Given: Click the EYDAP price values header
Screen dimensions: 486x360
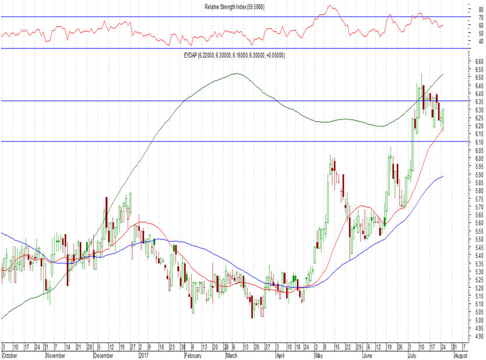Looking at the screenshot, I should [x=234, y=55].
